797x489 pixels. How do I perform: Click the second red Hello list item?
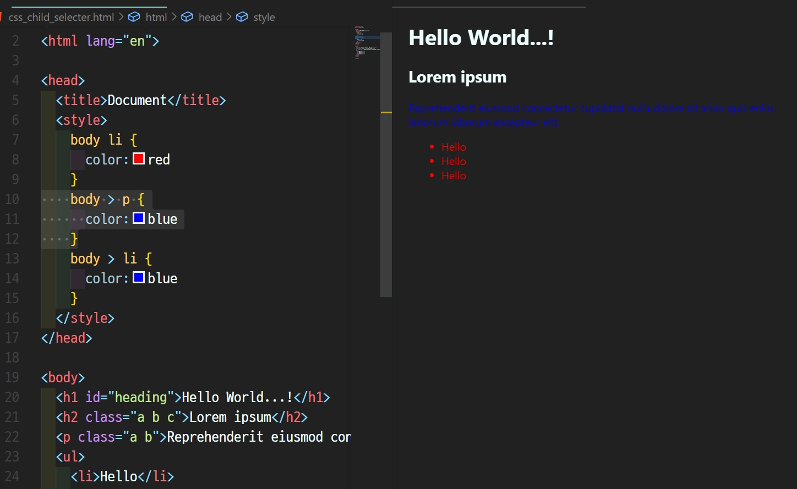454,161
